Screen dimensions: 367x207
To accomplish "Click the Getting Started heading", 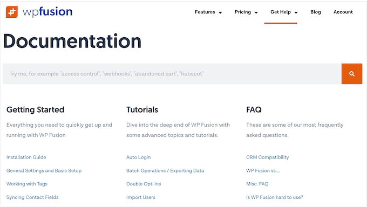I will (x=35, y=109).
